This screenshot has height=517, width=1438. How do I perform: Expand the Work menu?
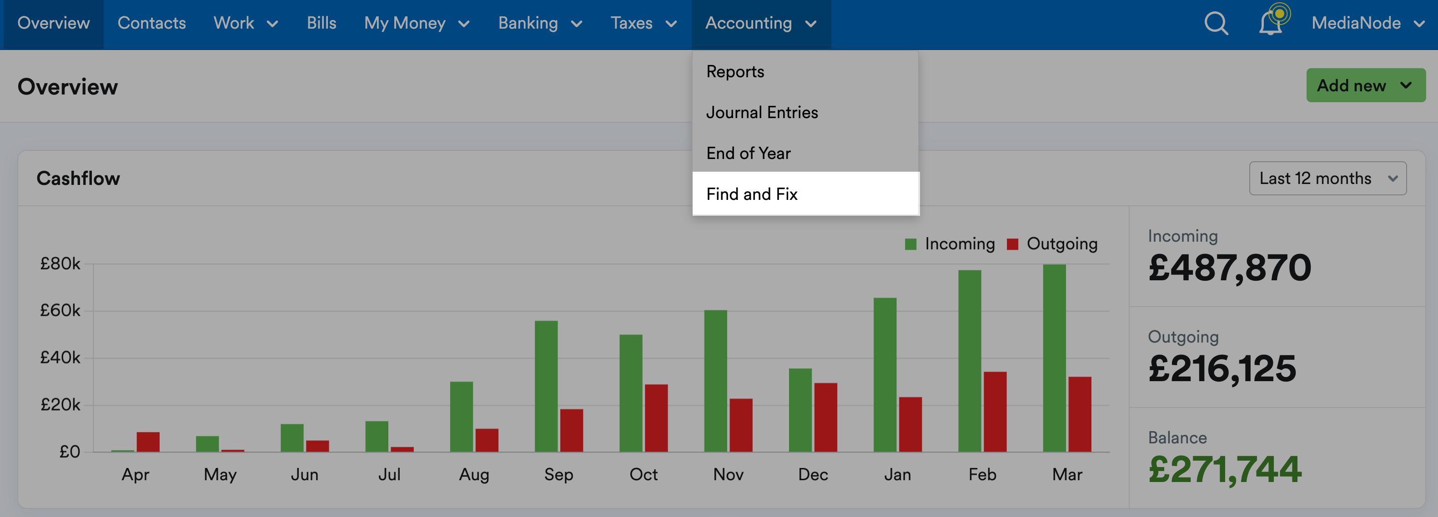coord(246,23)
